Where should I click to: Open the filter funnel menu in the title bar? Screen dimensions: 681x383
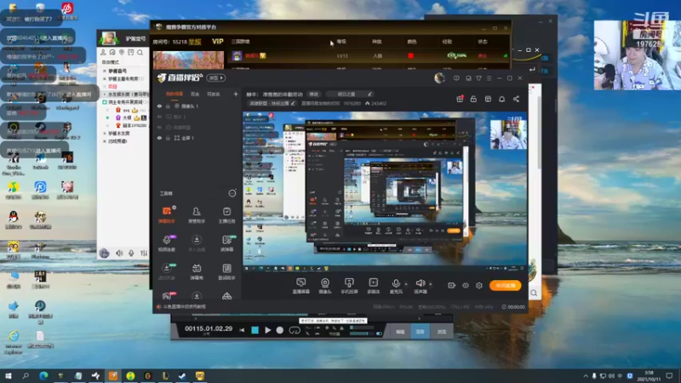[478, 78]
